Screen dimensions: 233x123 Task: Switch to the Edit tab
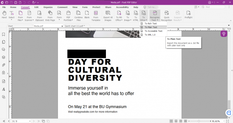(36, 7)
